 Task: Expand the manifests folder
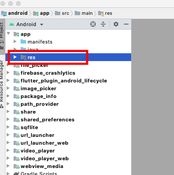click(x=15, y=42)
